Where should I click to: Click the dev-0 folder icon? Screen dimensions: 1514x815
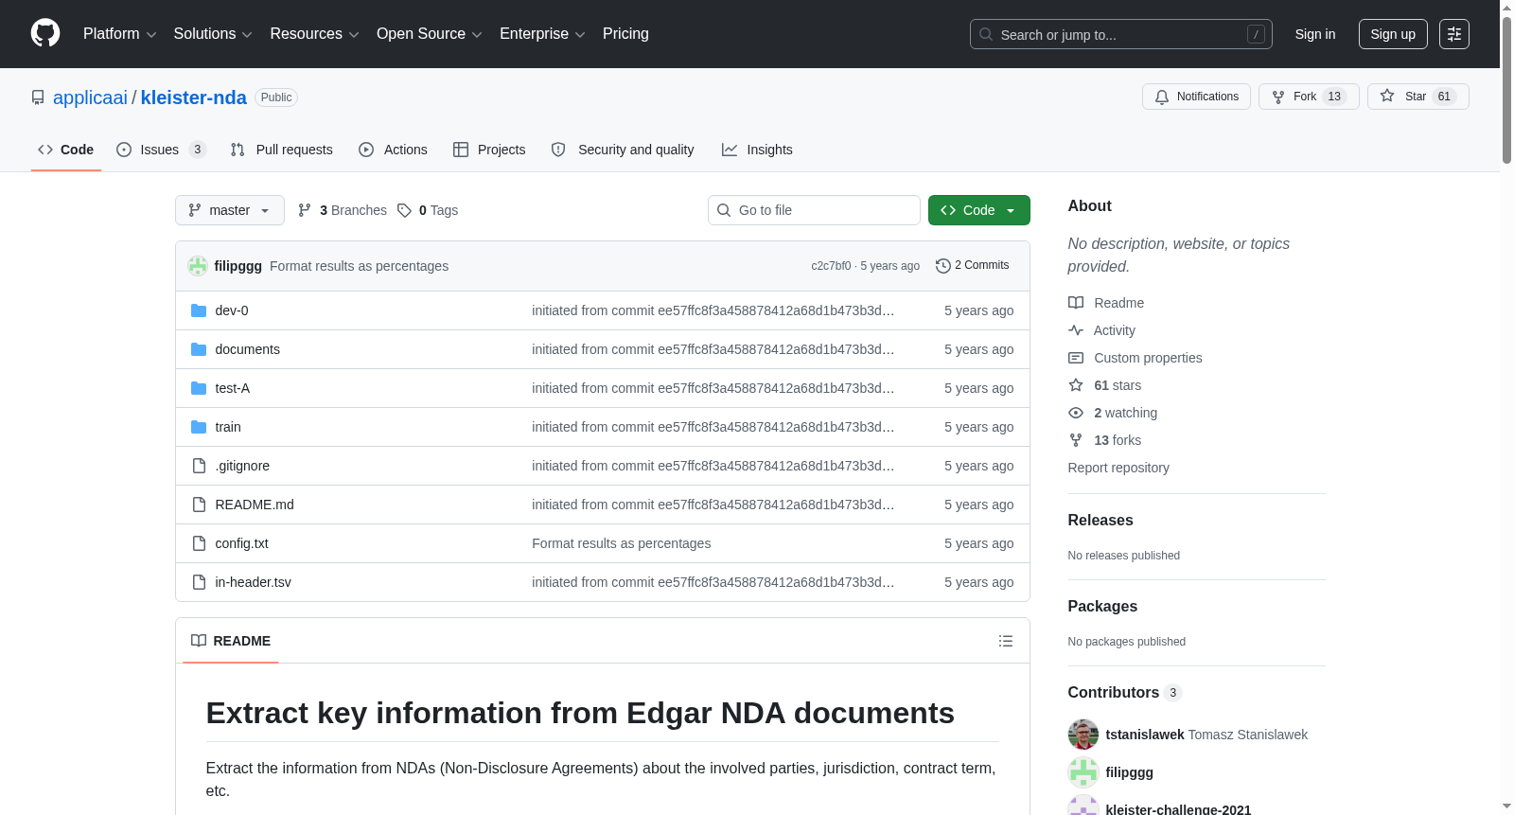click(x=199, y=310)
